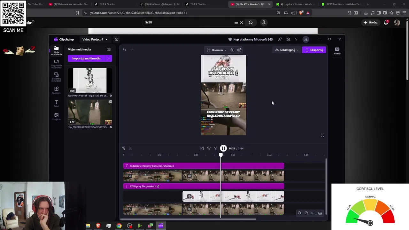Click the Eksportuj export button
The height and width of the screenshot is (230, 409).
[314, 50]
